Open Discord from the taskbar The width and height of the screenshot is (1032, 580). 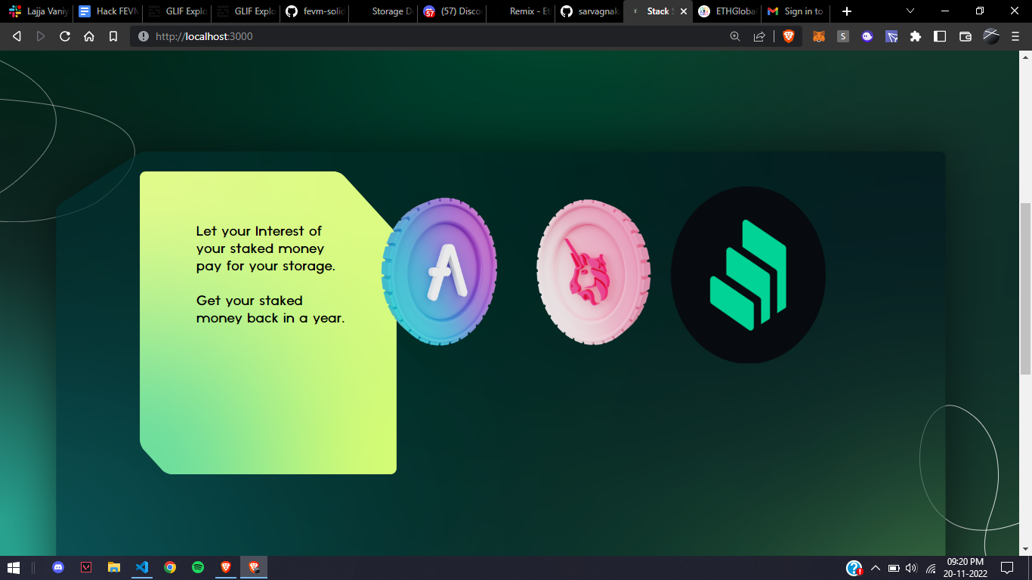coord(58,567)
